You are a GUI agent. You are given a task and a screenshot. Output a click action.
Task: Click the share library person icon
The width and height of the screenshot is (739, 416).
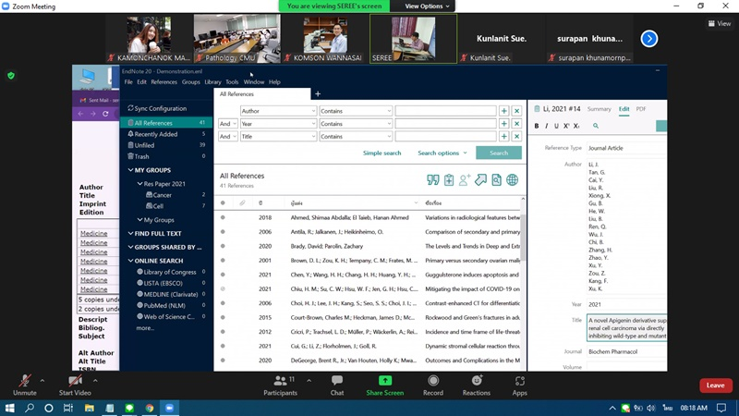(x=465, y=180)
